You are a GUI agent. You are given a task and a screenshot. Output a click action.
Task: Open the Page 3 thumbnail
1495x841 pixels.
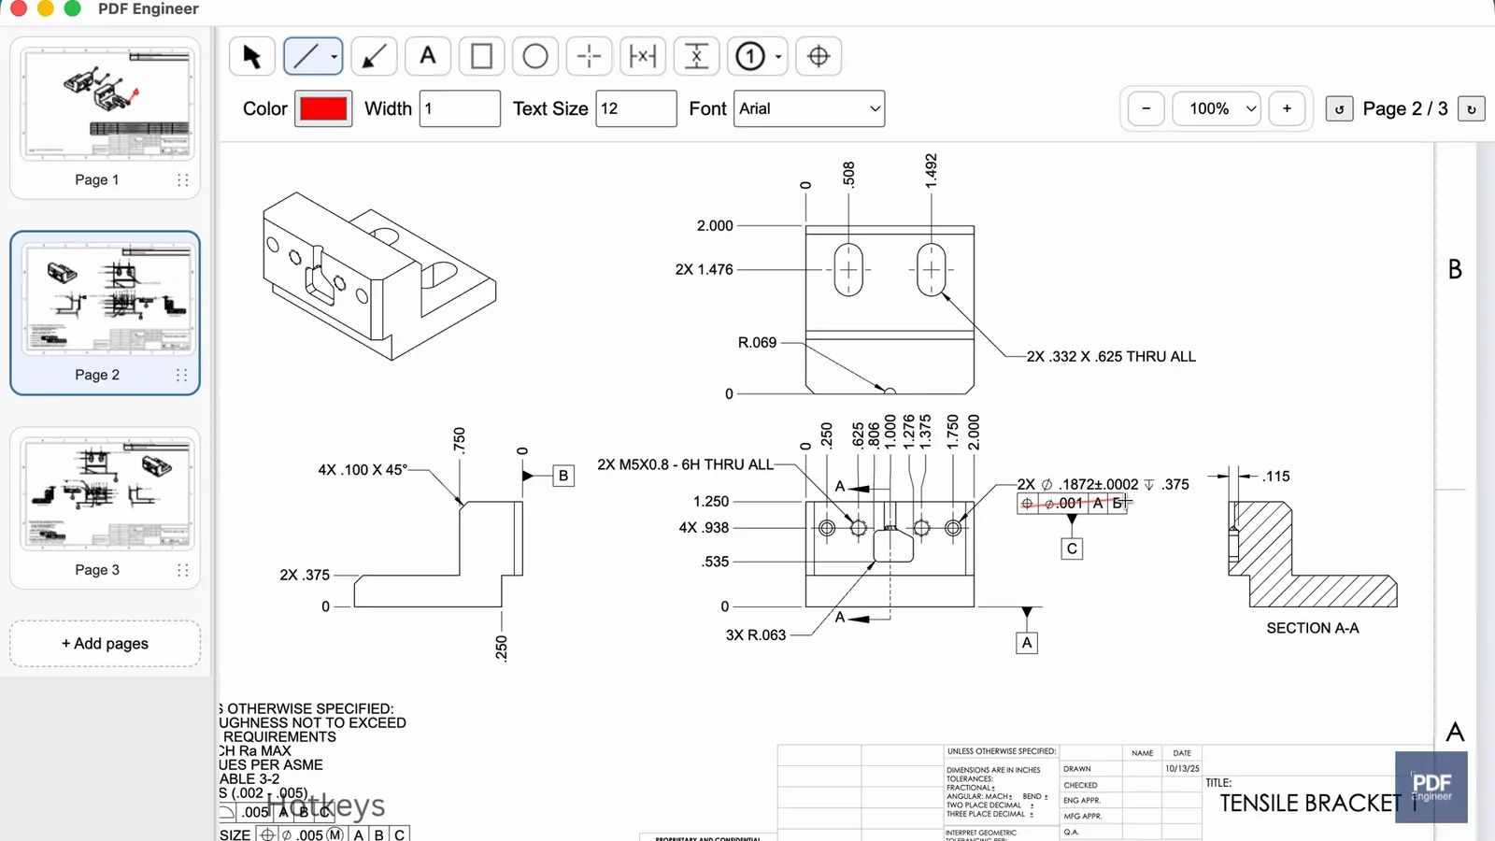pos(105,495)
